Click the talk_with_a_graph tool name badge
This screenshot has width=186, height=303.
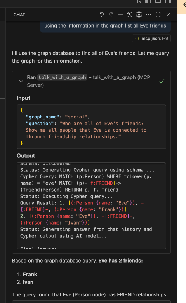pos(62,77)
